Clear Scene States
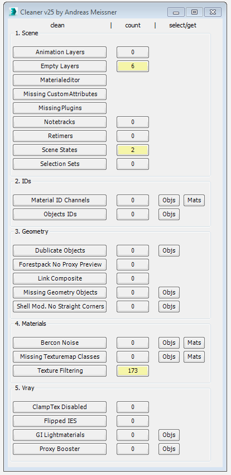The height and width of the screenshot is (475, 231). coord(60,150)
